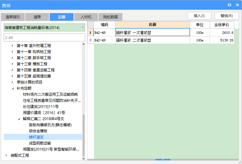Open the 清单 tab

coord(37,17)
